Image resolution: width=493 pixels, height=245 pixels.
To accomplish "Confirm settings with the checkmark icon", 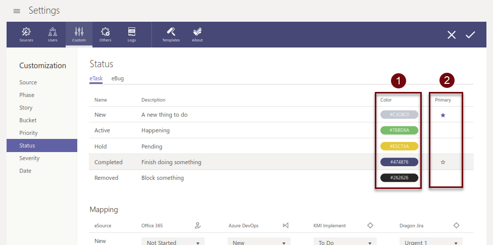I will coord(470,35).
